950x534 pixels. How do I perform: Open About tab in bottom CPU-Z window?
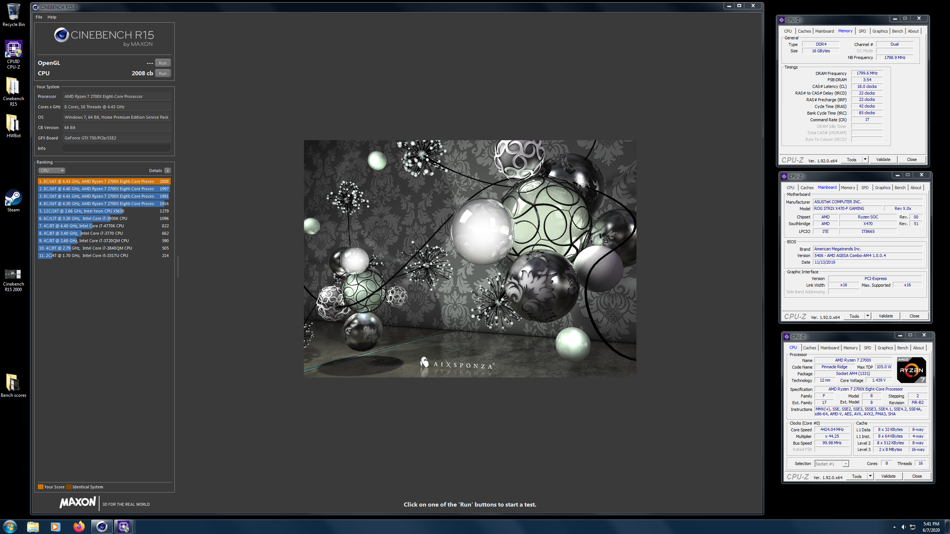pyautogui.click(x=918, y=348)
